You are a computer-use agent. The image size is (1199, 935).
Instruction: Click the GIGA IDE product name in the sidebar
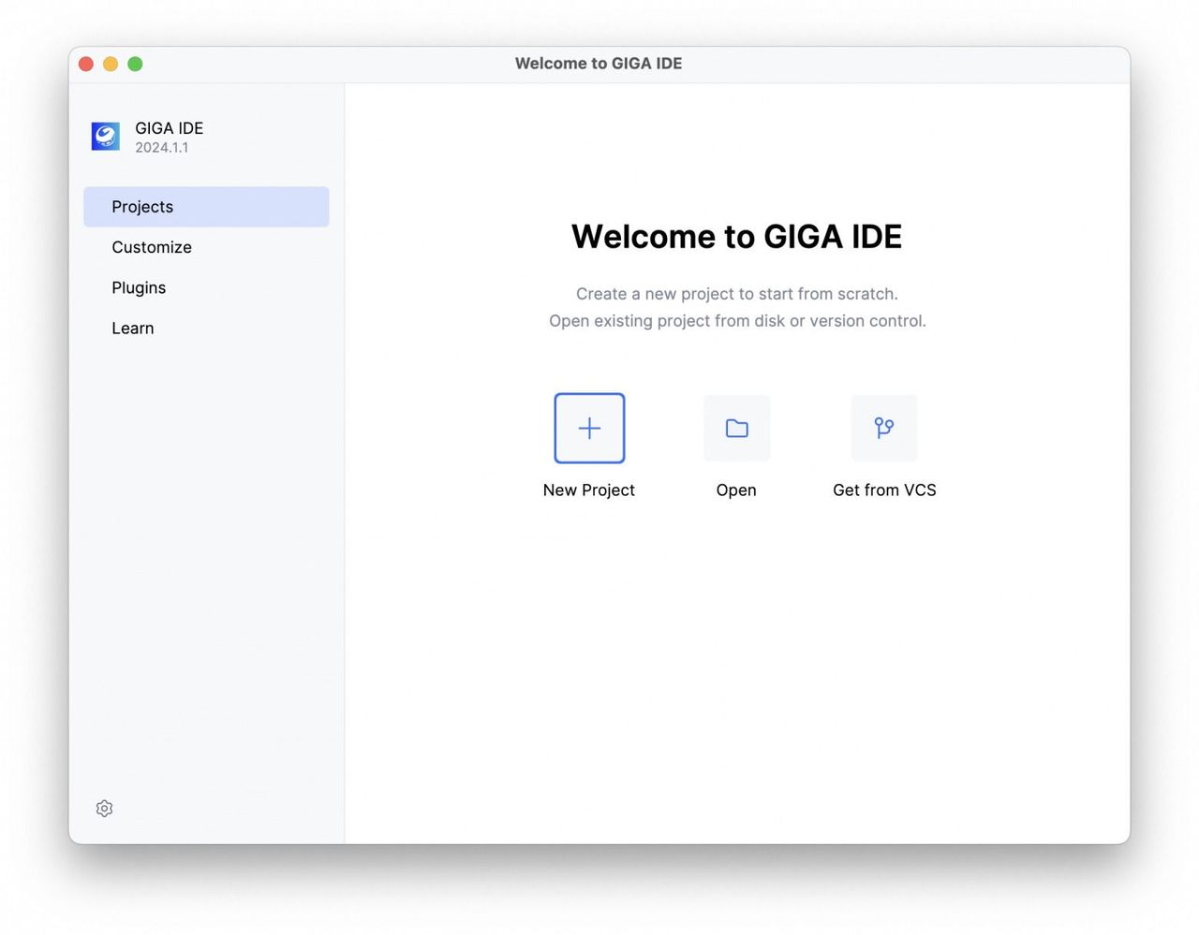(169, 128)
